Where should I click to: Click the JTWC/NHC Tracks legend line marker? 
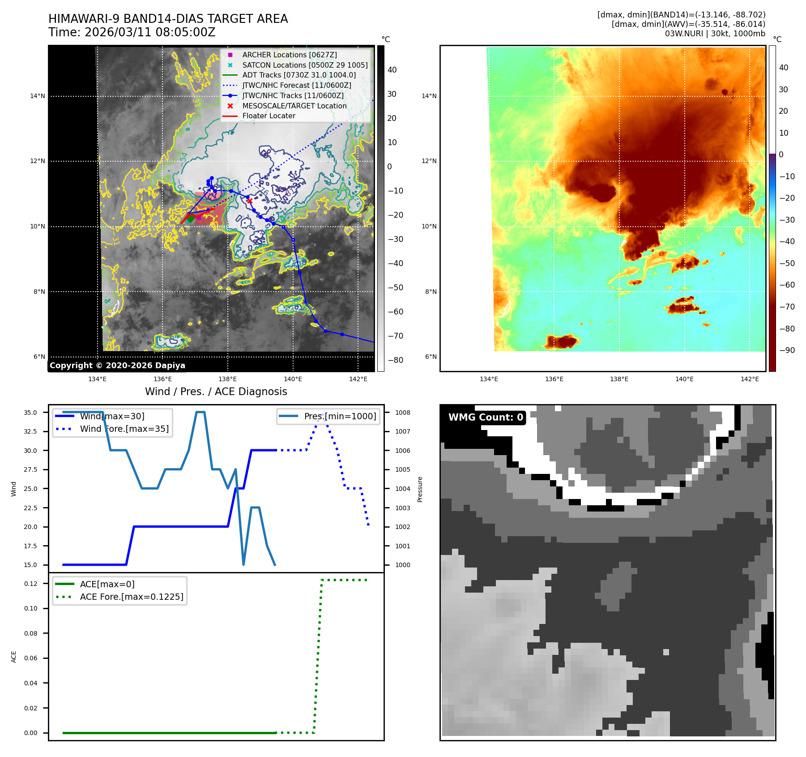coord(230,95)
